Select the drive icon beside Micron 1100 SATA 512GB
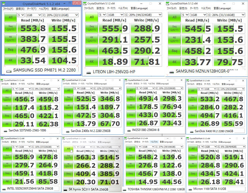Viewport: 248px width, 193px height. click(190, 189)
